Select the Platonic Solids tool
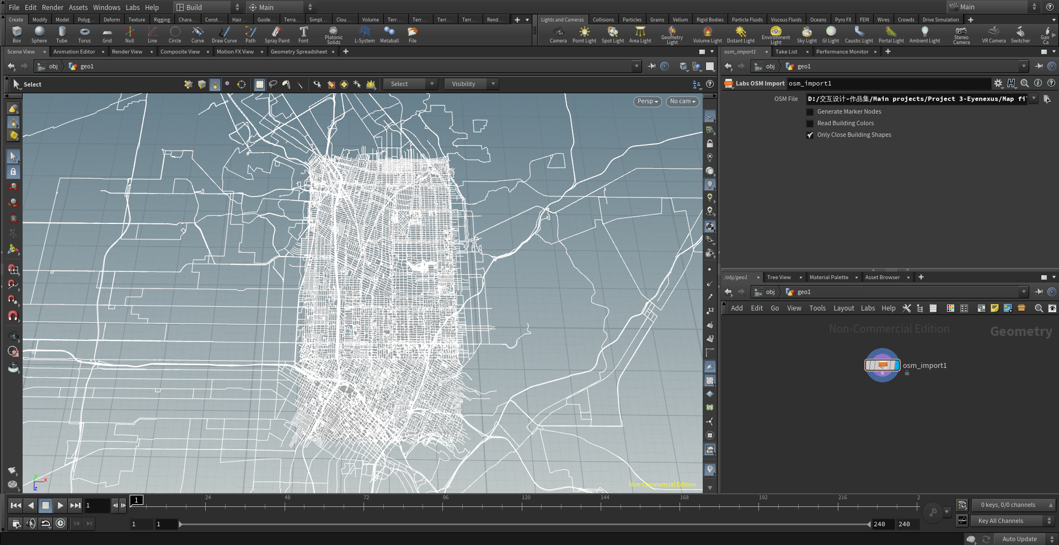Image resolution: width=1059 pixels, height=545 pixels. (x=334, y=34)
